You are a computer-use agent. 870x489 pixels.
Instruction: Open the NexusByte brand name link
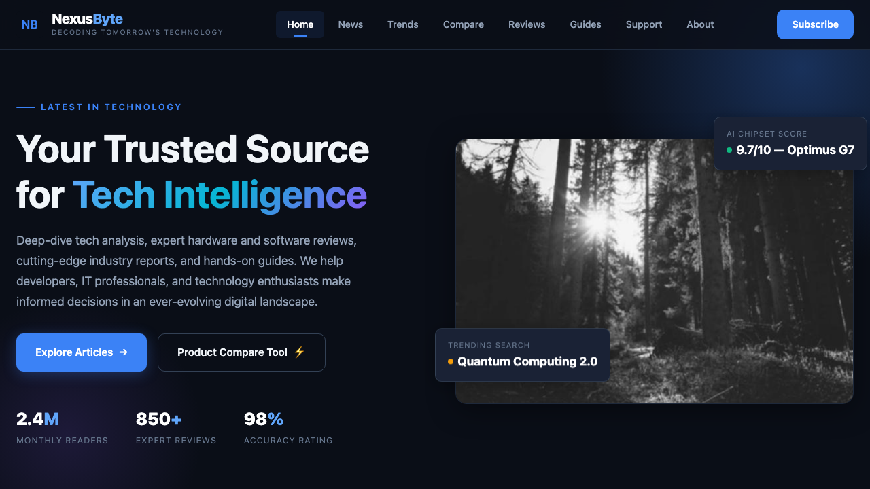point(87,19)
